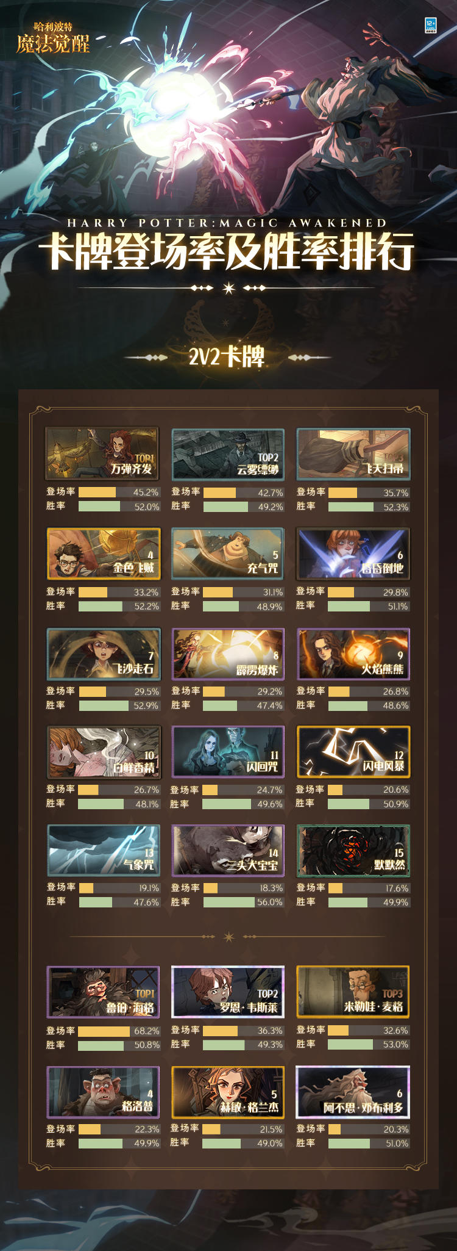
Task: Select the 鲁伯·海格 companion card
Action: tap(103, 992)
